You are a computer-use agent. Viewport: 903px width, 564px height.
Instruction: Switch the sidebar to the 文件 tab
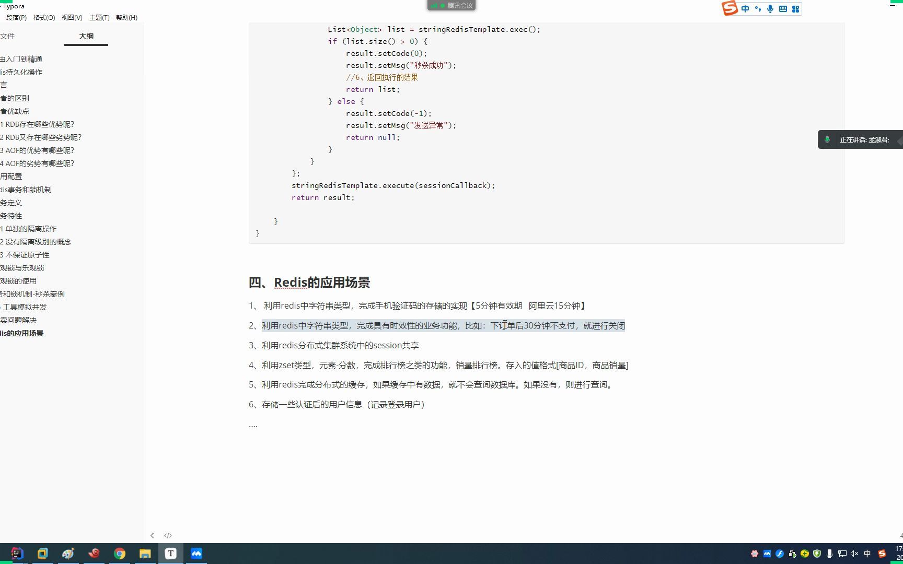click(x=7, y=36)
